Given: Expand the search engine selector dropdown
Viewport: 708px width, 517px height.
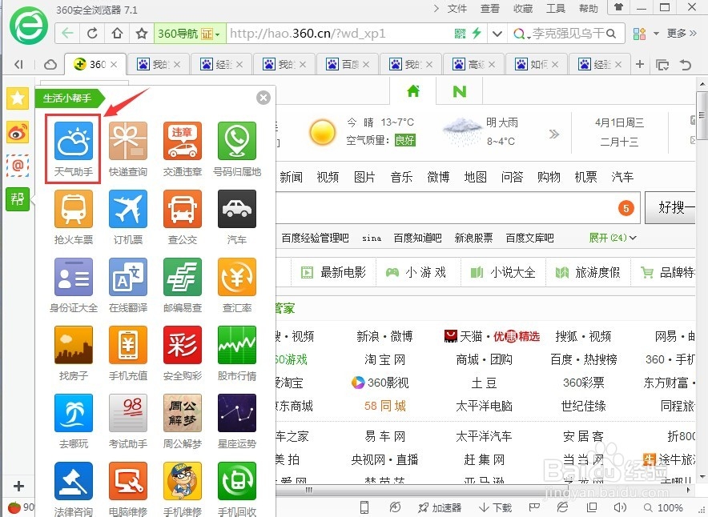Looking at the screenshot, I should pyautogui.click(x=521, y=34).
